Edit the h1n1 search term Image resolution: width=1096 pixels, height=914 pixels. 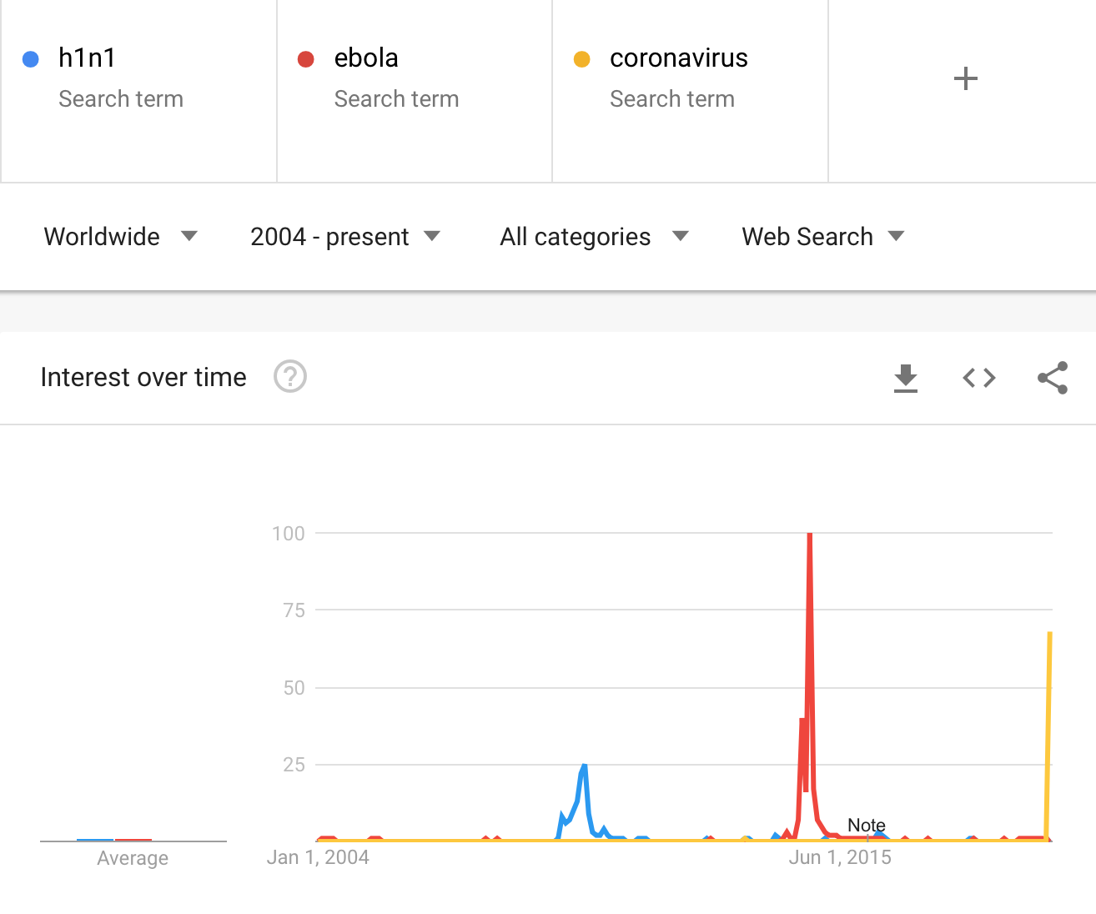tap(88, 58)
